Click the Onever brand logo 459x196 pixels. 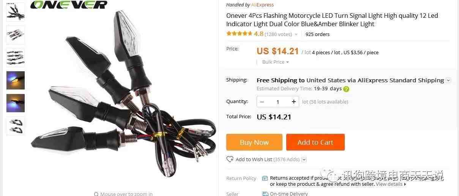(69, 5)
